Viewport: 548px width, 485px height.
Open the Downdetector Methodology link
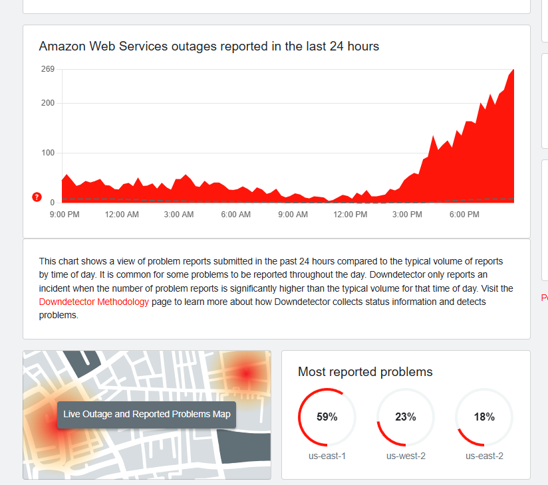(x=94, y=302)
